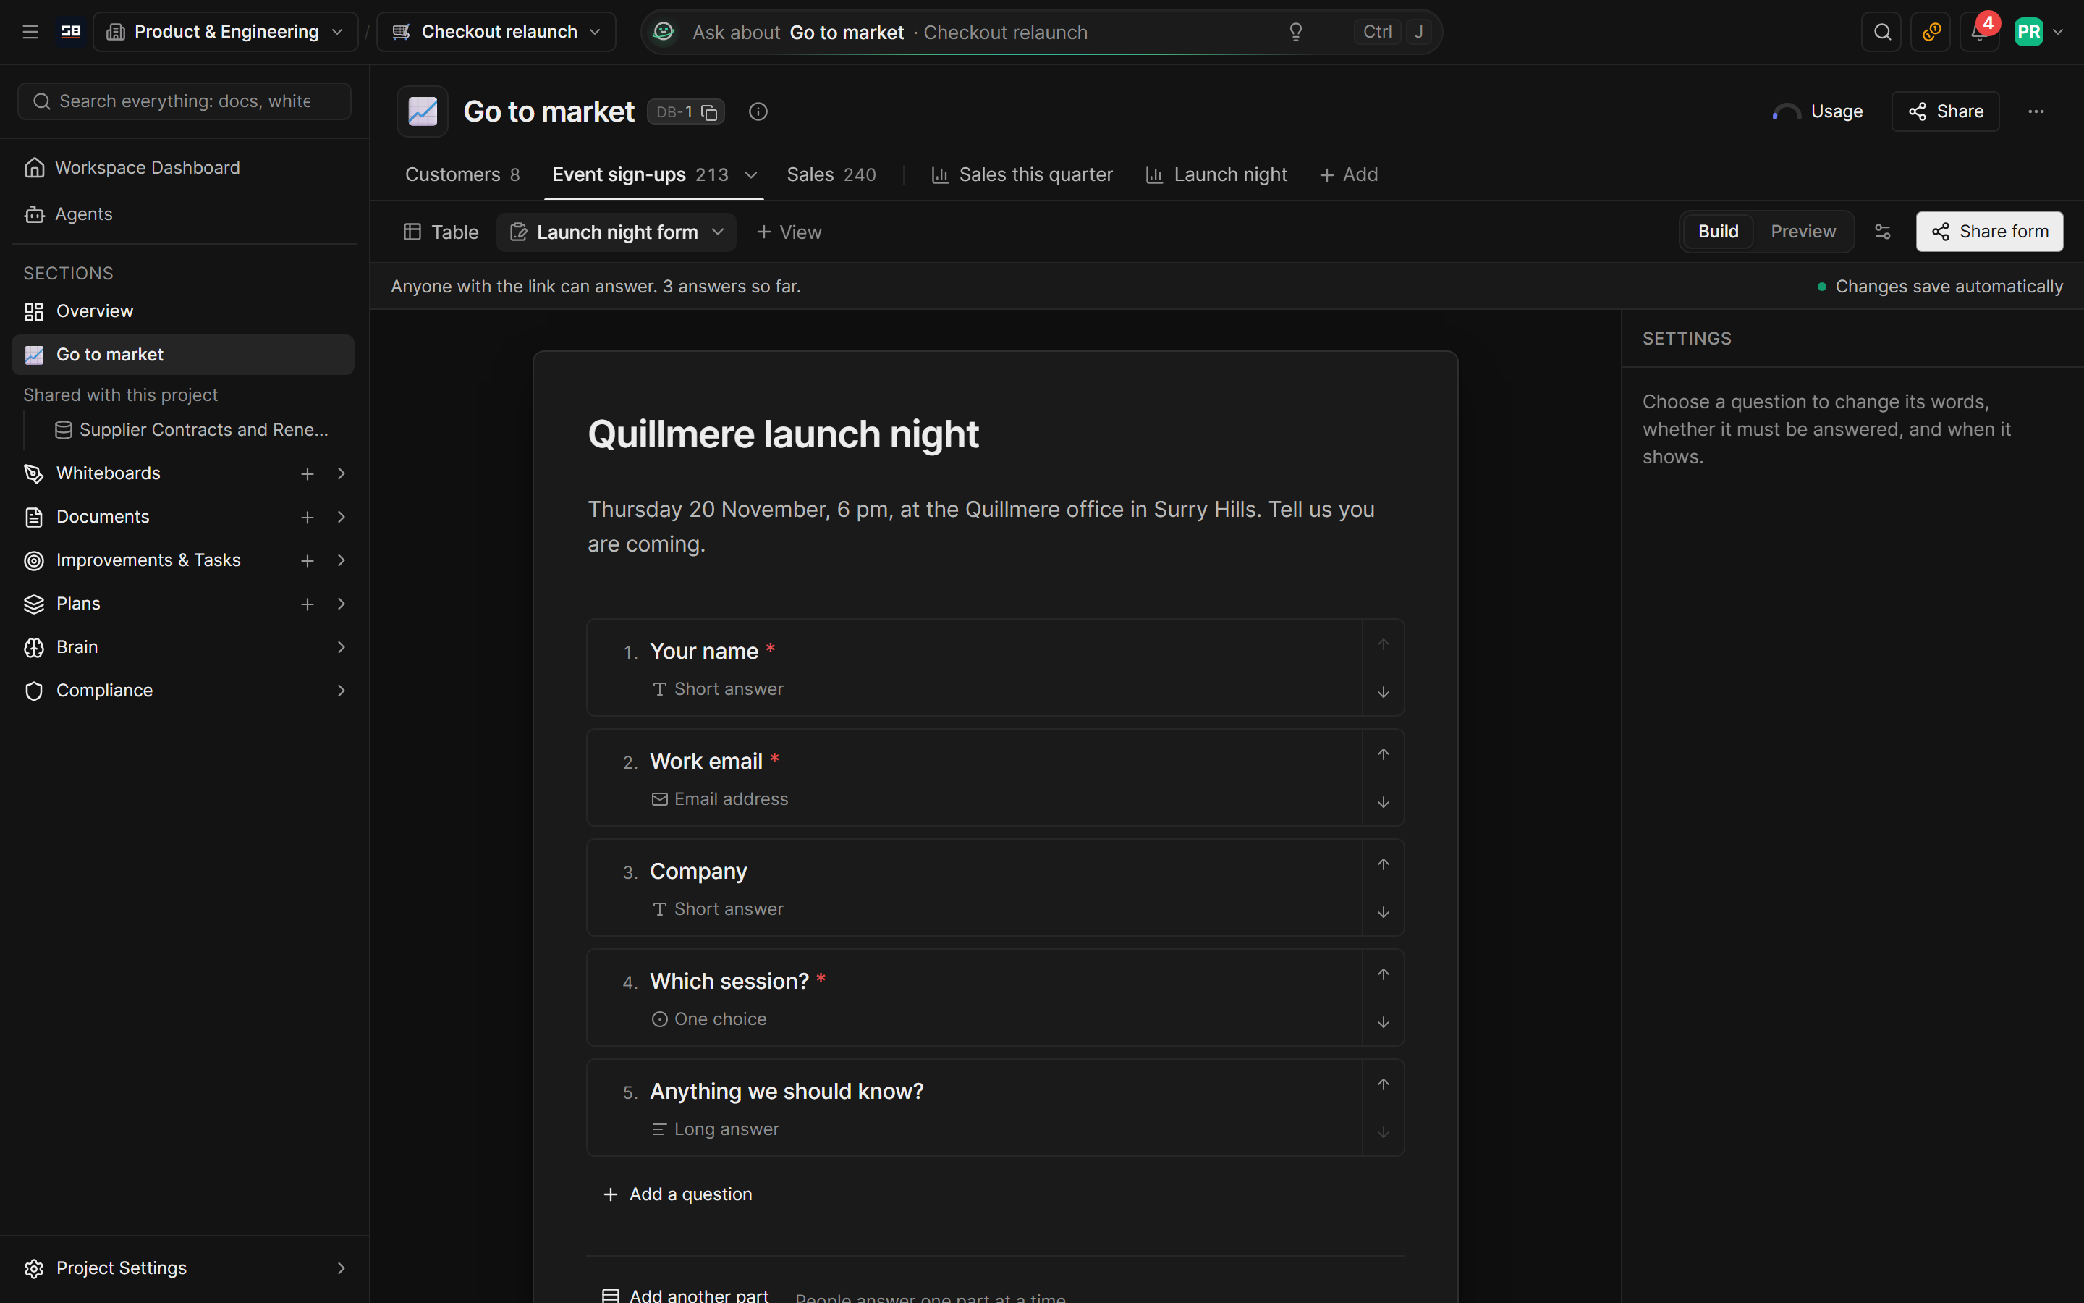The image size is (2084, 1303).
Task: Add a new Whiteboard with plus icon
Action: pyautogui.click(x=308, y=473)
